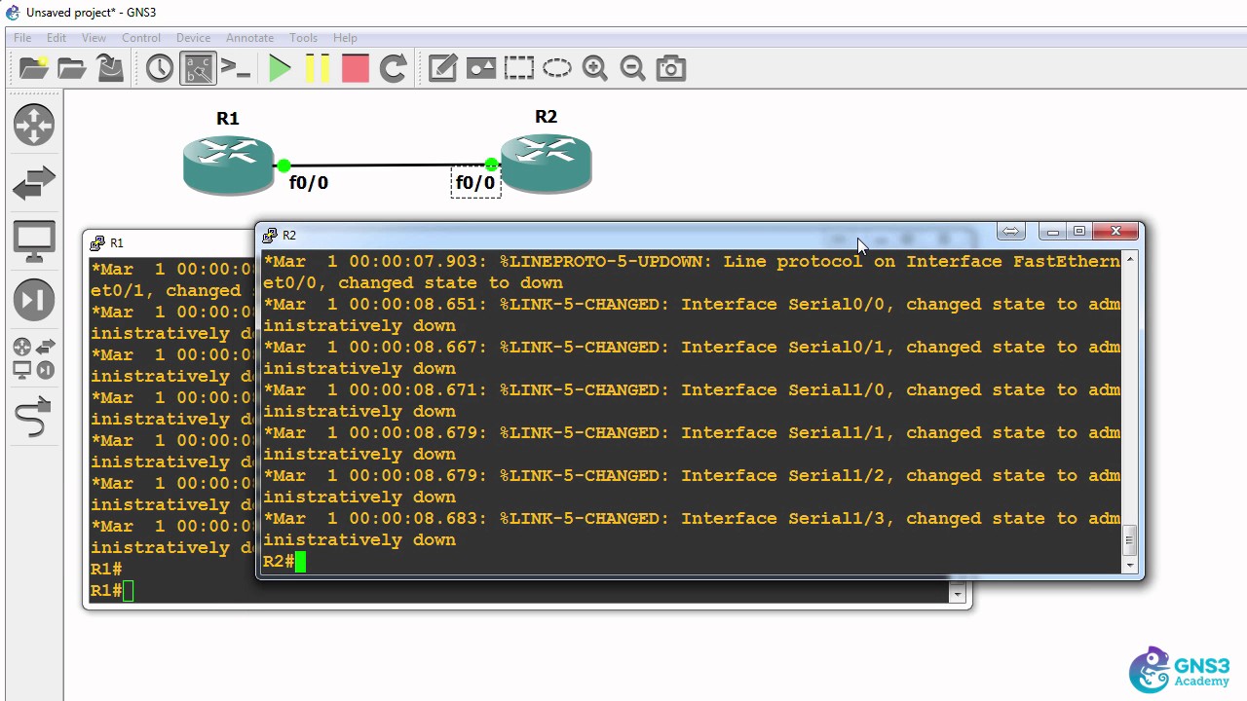The image size is (1247, 701).
Task: Select the draw ellipse tool
Action: pos(557,68)
